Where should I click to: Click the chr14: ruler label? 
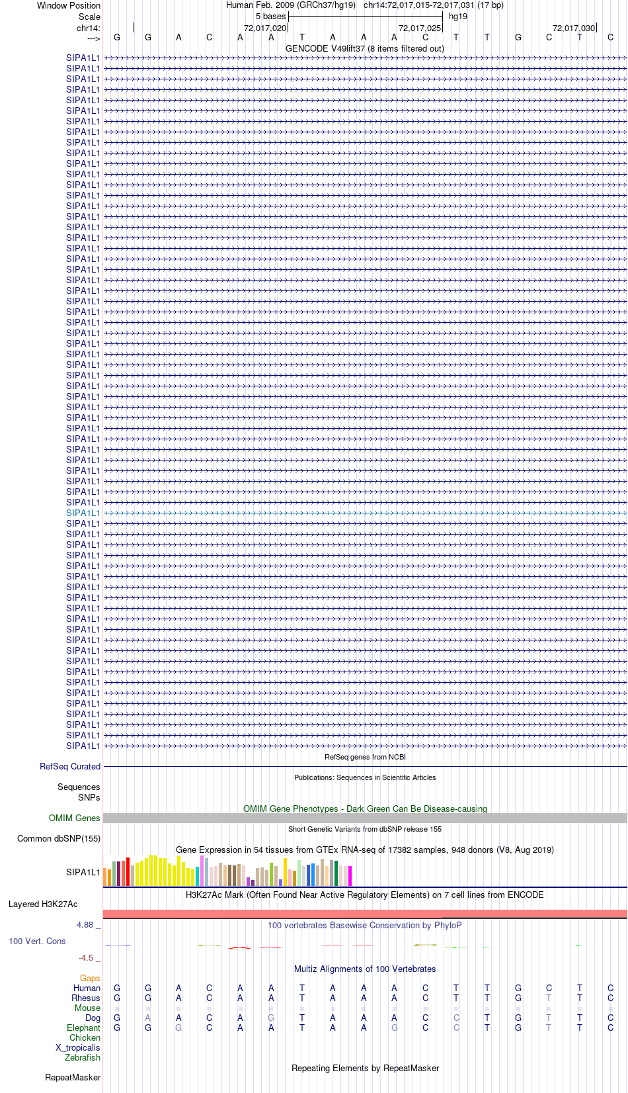89,28
